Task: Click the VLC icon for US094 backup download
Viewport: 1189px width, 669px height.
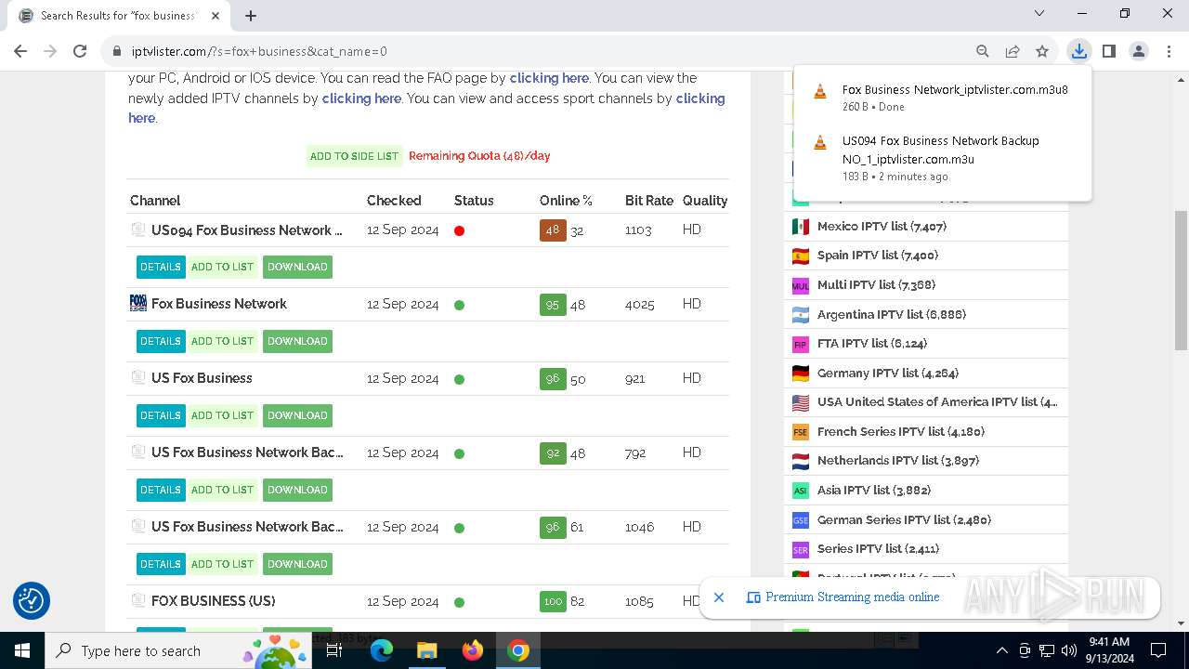Action: [820, 142]
